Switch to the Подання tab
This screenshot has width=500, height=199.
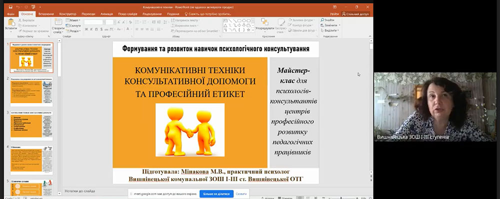pyautogui.click(x=173, y=14)
